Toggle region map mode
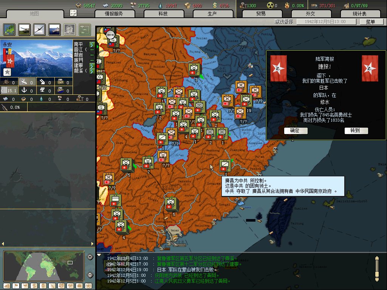The height and width of the screenshot is (290, 387). (x=61, y=286)
